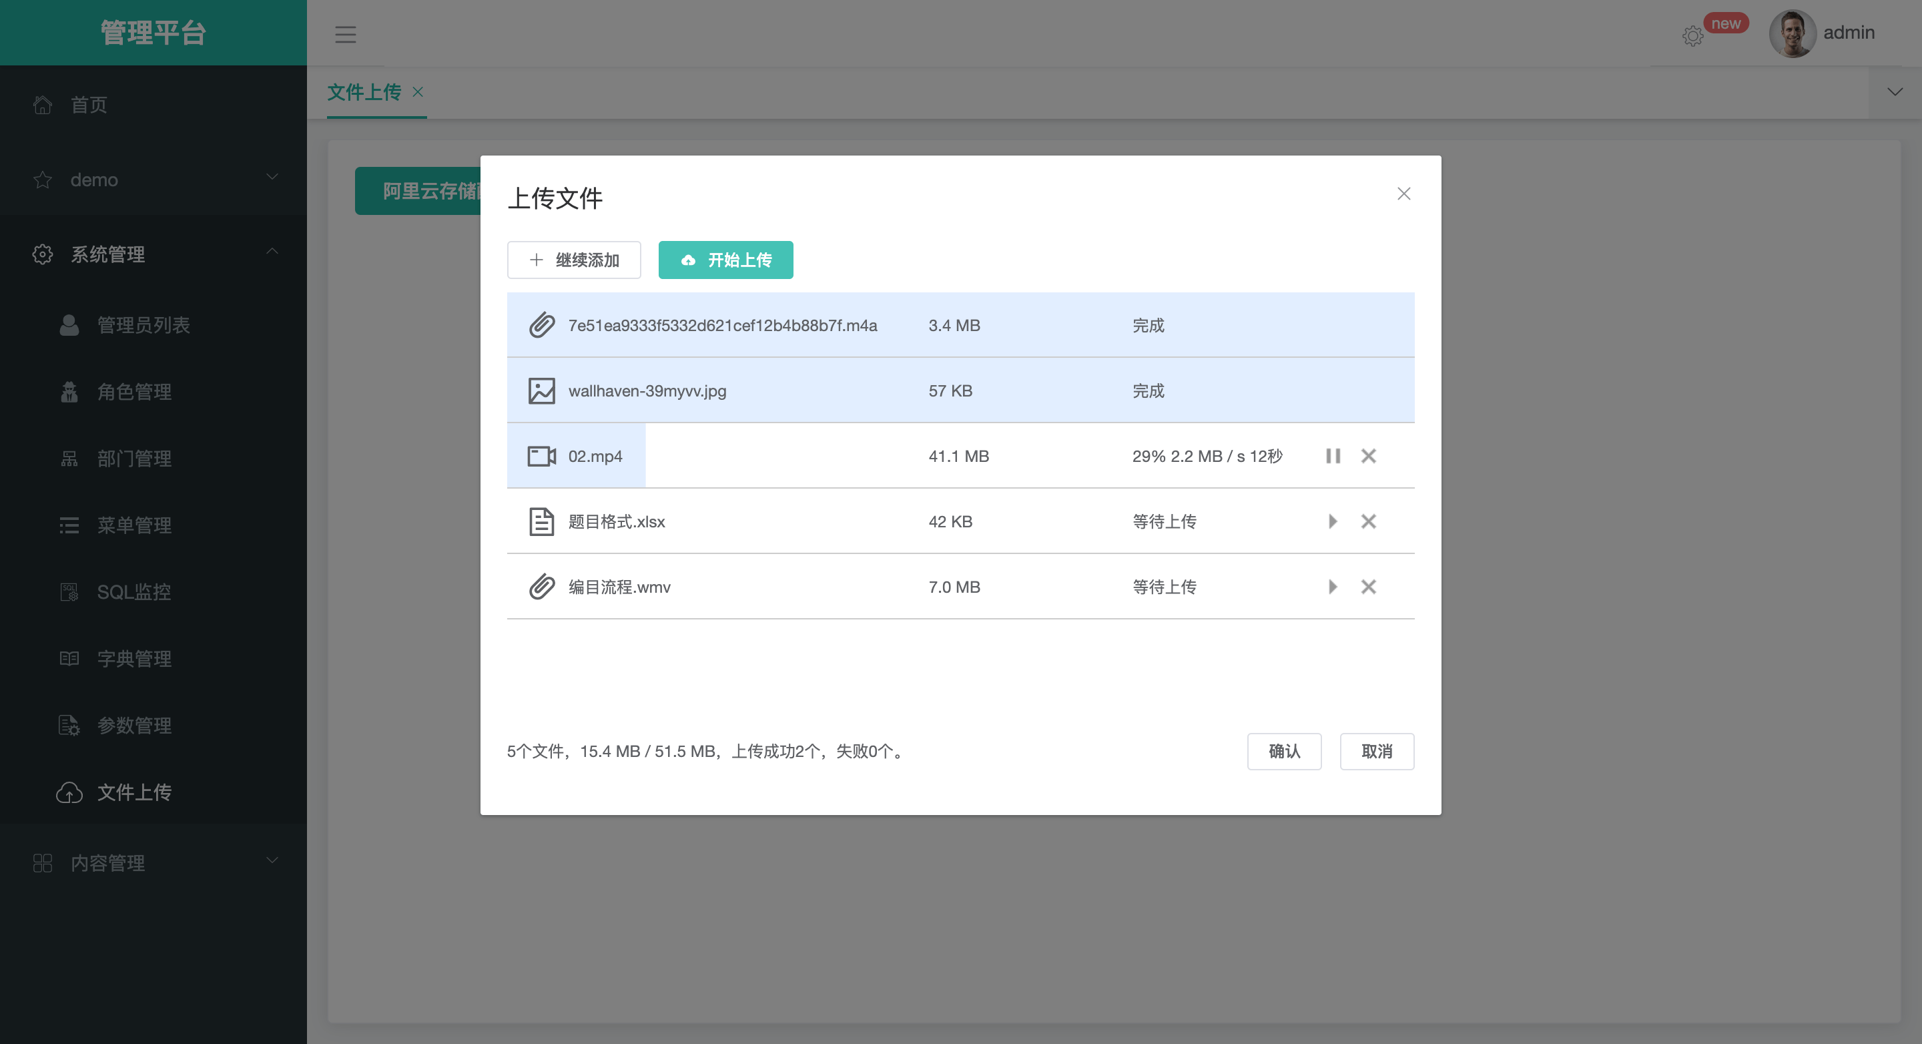Click the paperclip icon of m4a file
1922x1044 pixels.
(x=542, y=325)
